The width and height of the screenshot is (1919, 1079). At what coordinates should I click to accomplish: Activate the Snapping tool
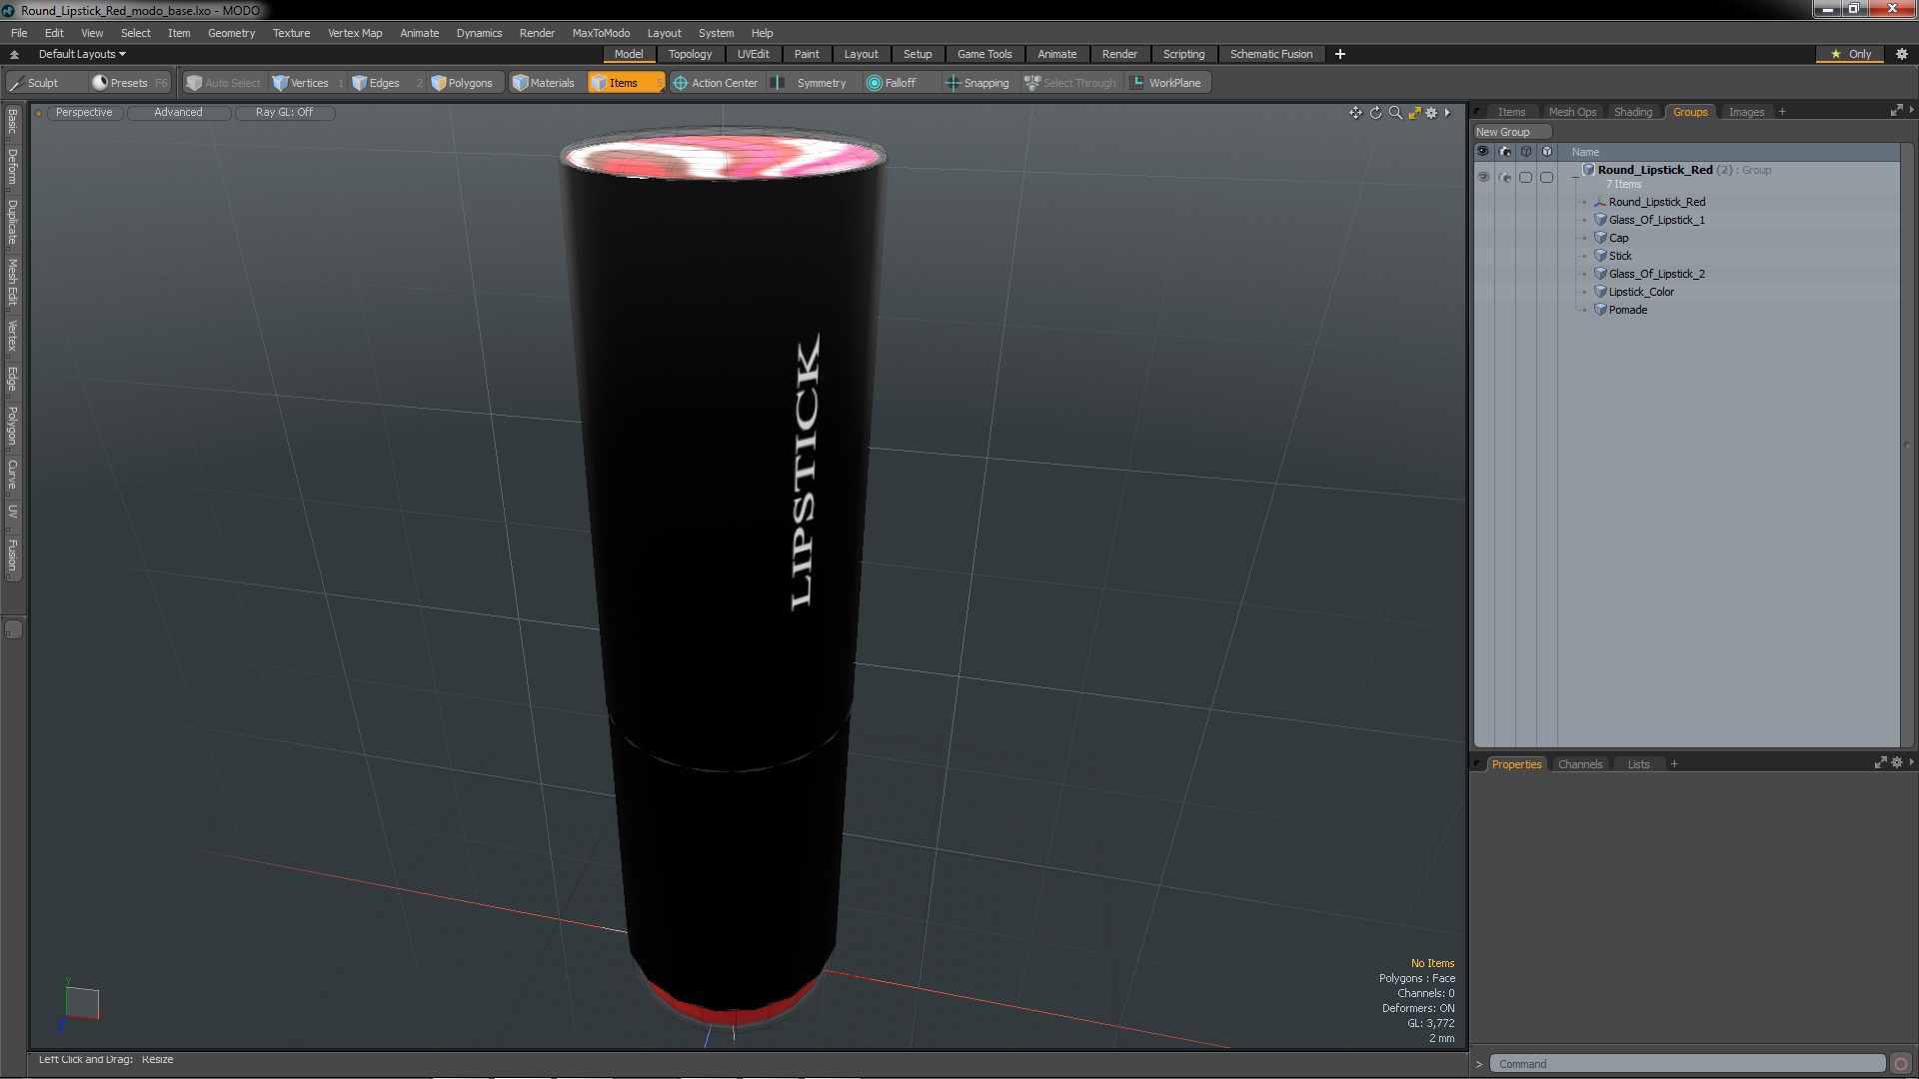(976, 83)
